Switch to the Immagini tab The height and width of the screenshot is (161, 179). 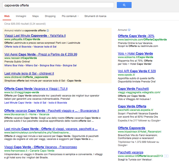tap(21, 16)
